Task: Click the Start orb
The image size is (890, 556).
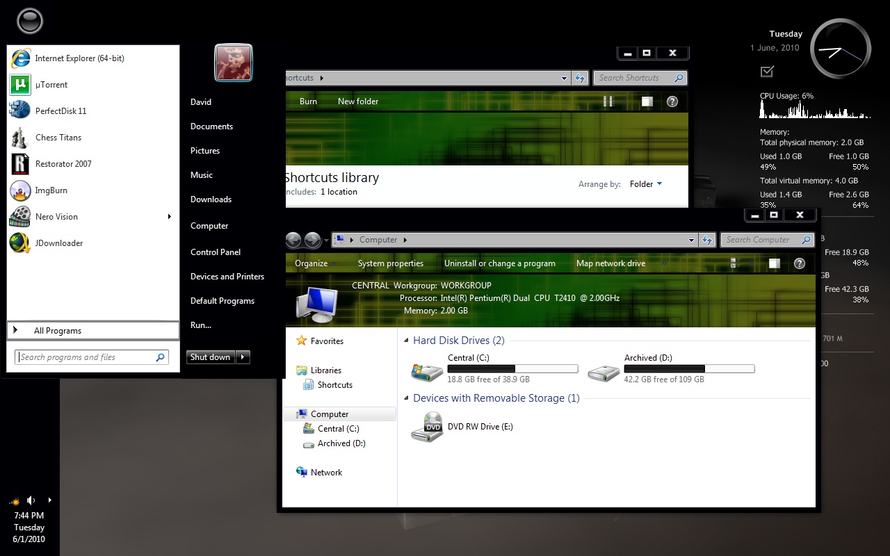Action: [29, 21]
